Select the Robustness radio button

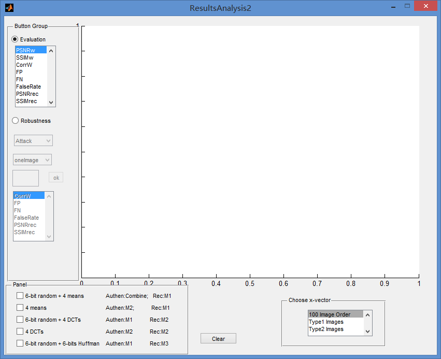point(15,121)
